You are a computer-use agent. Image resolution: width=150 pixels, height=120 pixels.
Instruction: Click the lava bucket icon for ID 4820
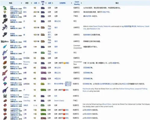pyautogui.click(x=5, y=110)
